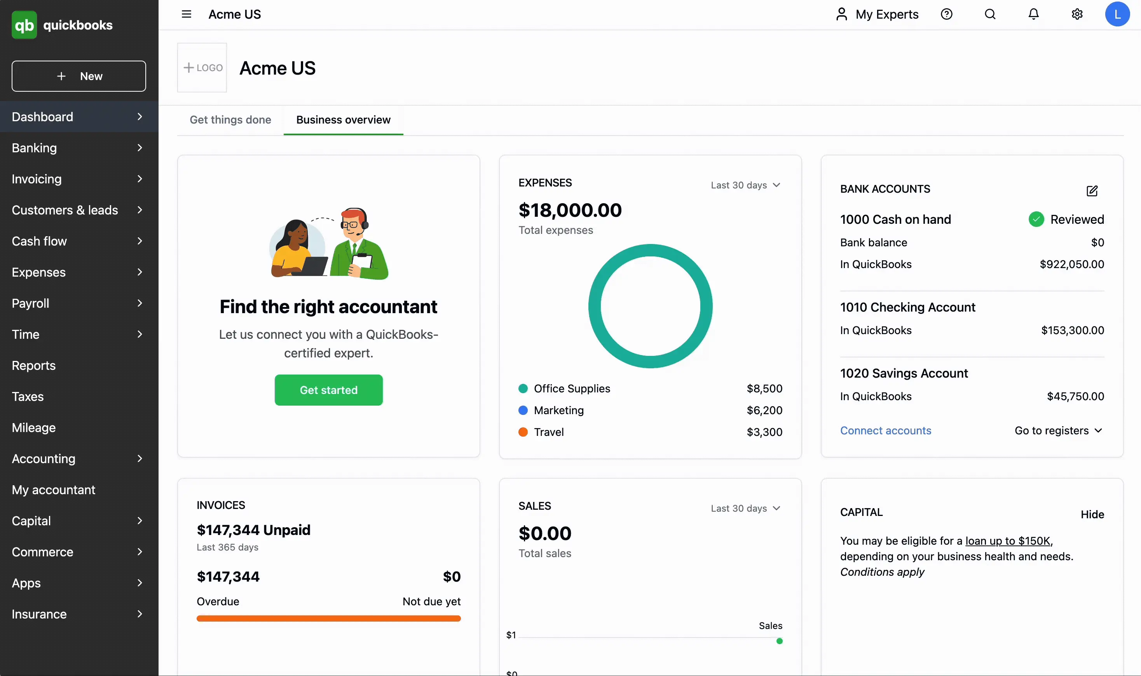Click the $0.00 total sales amount
The width and height of the screenshot is (1141, 676).
pos(545,533)
